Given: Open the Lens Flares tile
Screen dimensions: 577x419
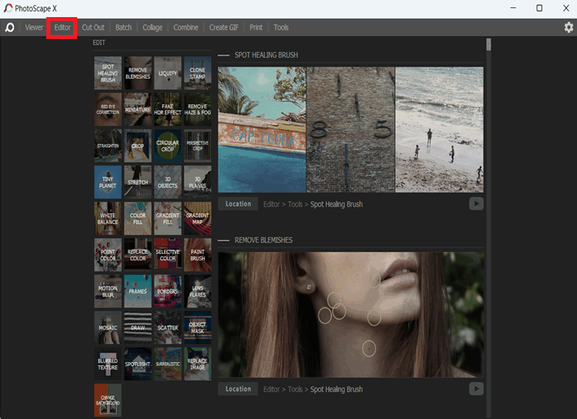Looking at the screenshot, I should 197,291.
